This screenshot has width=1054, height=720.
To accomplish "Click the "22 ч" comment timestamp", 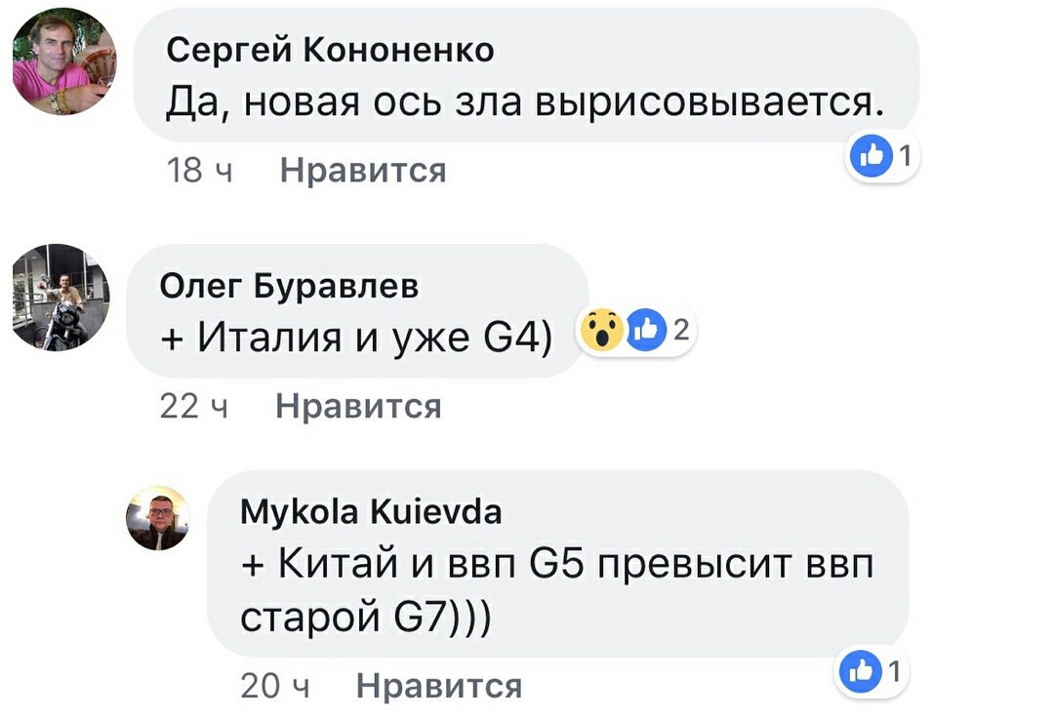I will [x=193, y=406].
